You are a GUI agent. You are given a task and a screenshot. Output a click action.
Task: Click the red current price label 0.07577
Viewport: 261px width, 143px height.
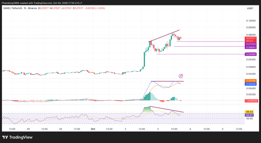click(251, 38)
